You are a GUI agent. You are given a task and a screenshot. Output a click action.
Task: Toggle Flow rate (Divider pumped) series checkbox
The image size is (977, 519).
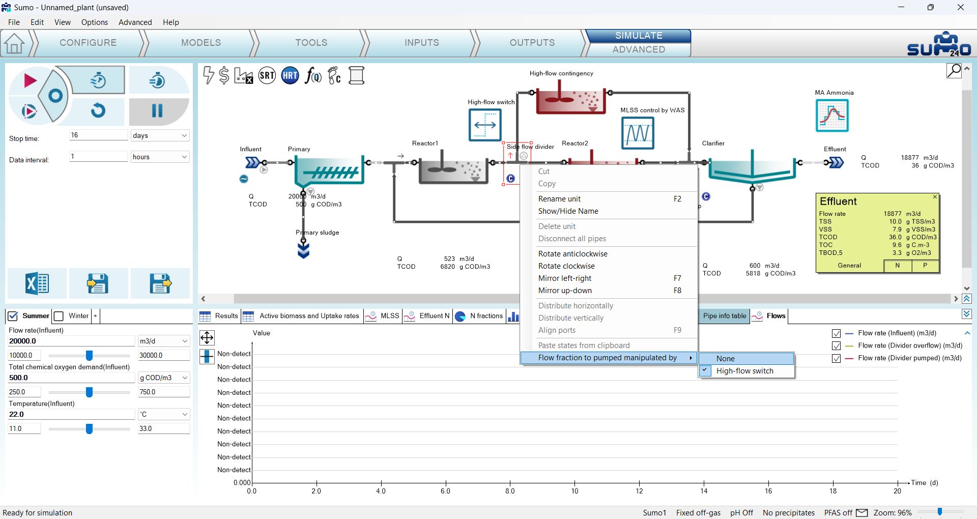[836, 358]
